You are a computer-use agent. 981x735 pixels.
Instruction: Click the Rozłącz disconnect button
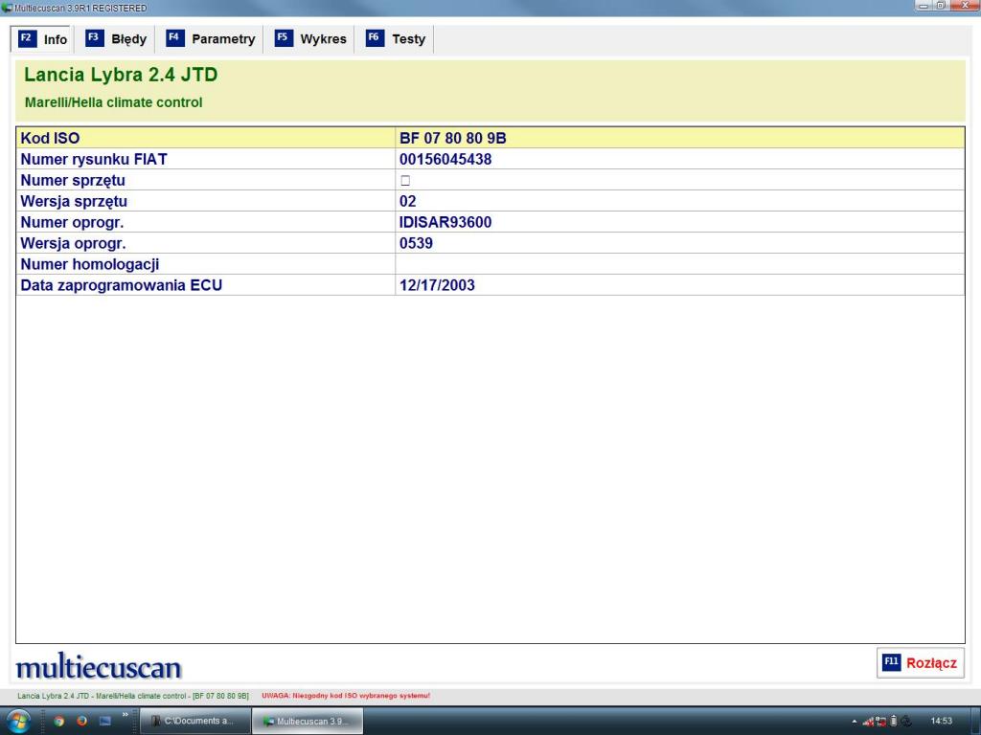[920, 662]
